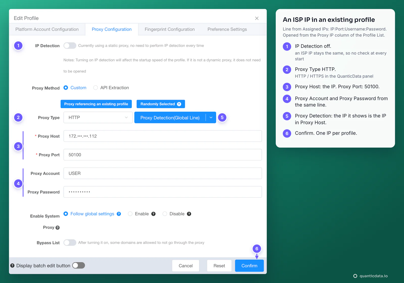Click help icon beside Enable option
The height and width of the screenshot is (283, 404).
coord(153,214)
